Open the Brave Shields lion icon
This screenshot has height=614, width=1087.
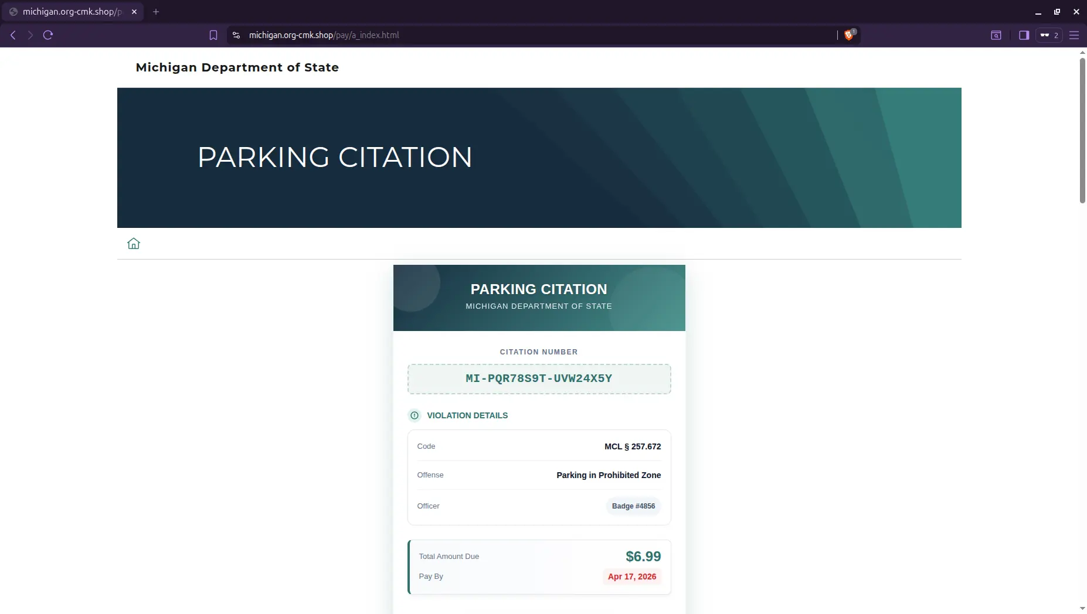pos(848,35)
